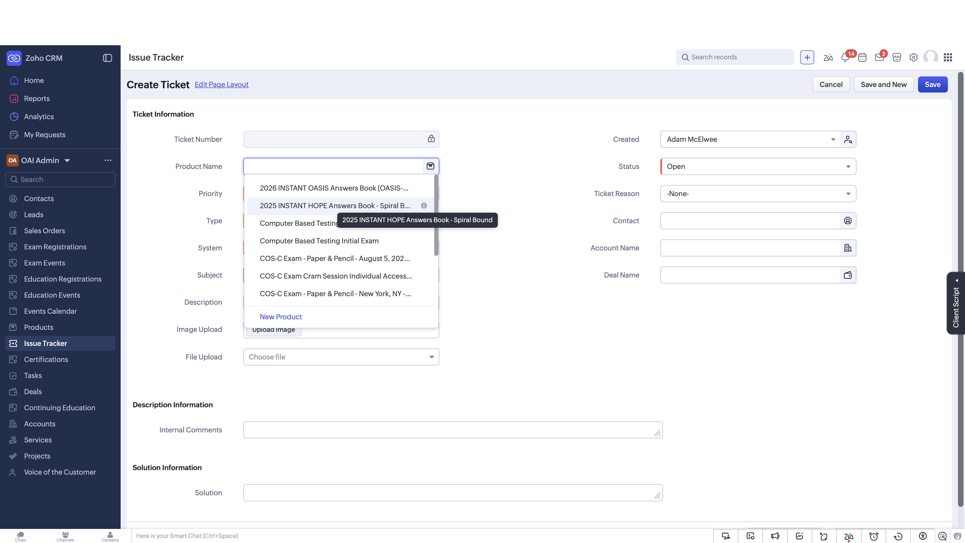Click the alarm clock reminder icon in bottom bar
This screenshot has width=965, height=543.
[874, 536]
